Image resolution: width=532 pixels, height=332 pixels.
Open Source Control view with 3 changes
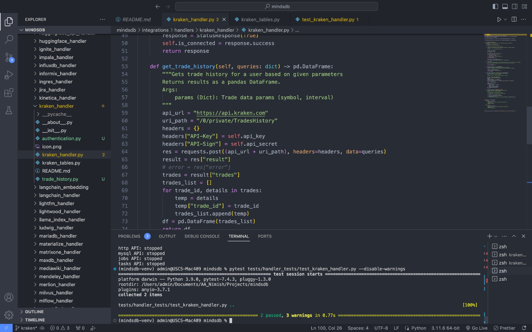[9, 57]
